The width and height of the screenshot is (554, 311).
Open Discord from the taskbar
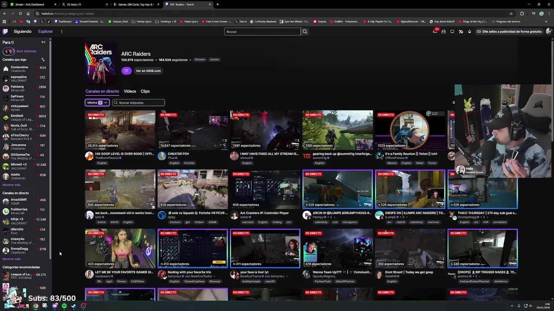point(55,306)
